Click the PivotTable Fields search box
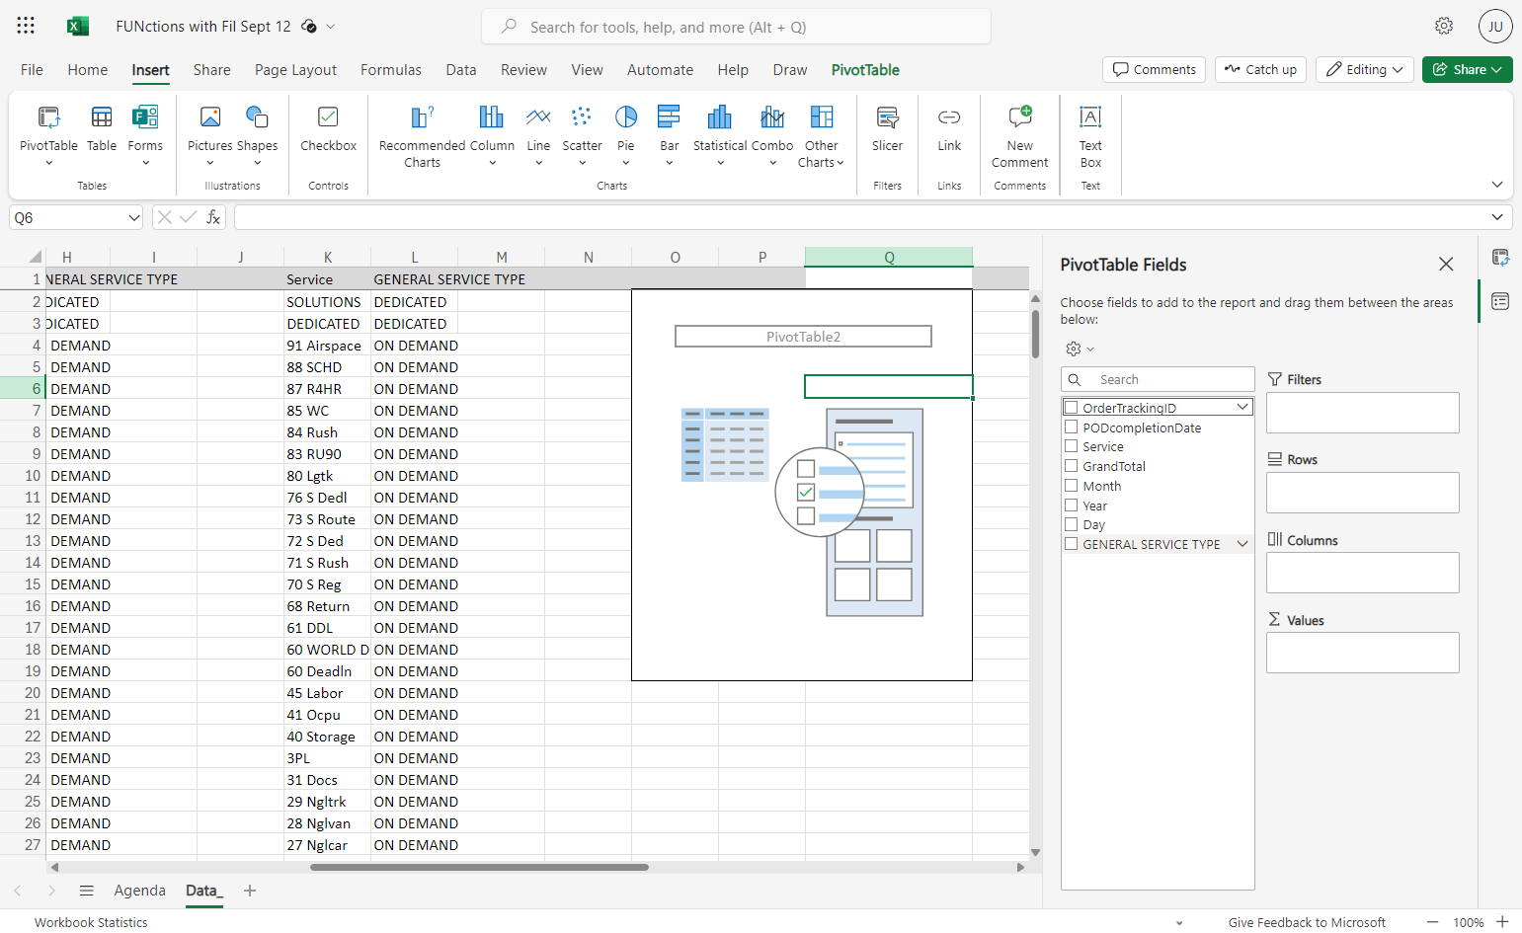This screenshot has height=933, width=1522. 1158,379
